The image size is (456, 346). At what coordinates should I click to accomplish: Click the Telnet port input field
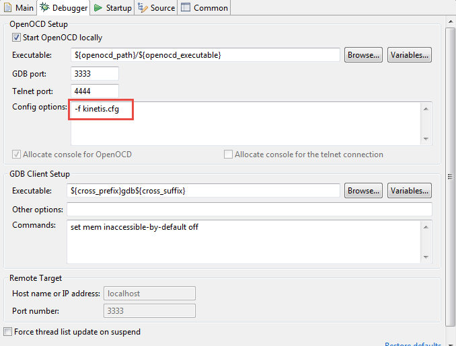(94, 90)
